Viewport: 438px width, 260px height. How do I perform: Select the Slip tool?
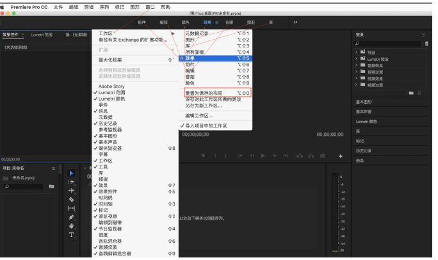pos(71,208)
